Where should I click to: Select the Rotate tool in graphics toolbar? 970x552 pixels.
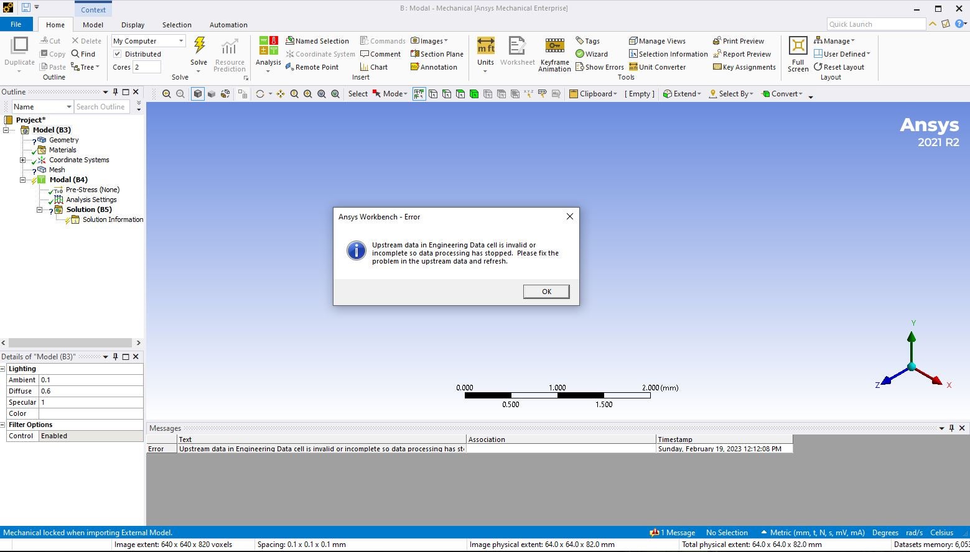tap(260, 94)
